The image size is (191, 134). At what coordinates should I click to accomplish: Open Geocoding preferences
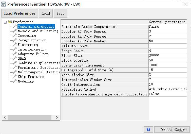tap(27, 36)
